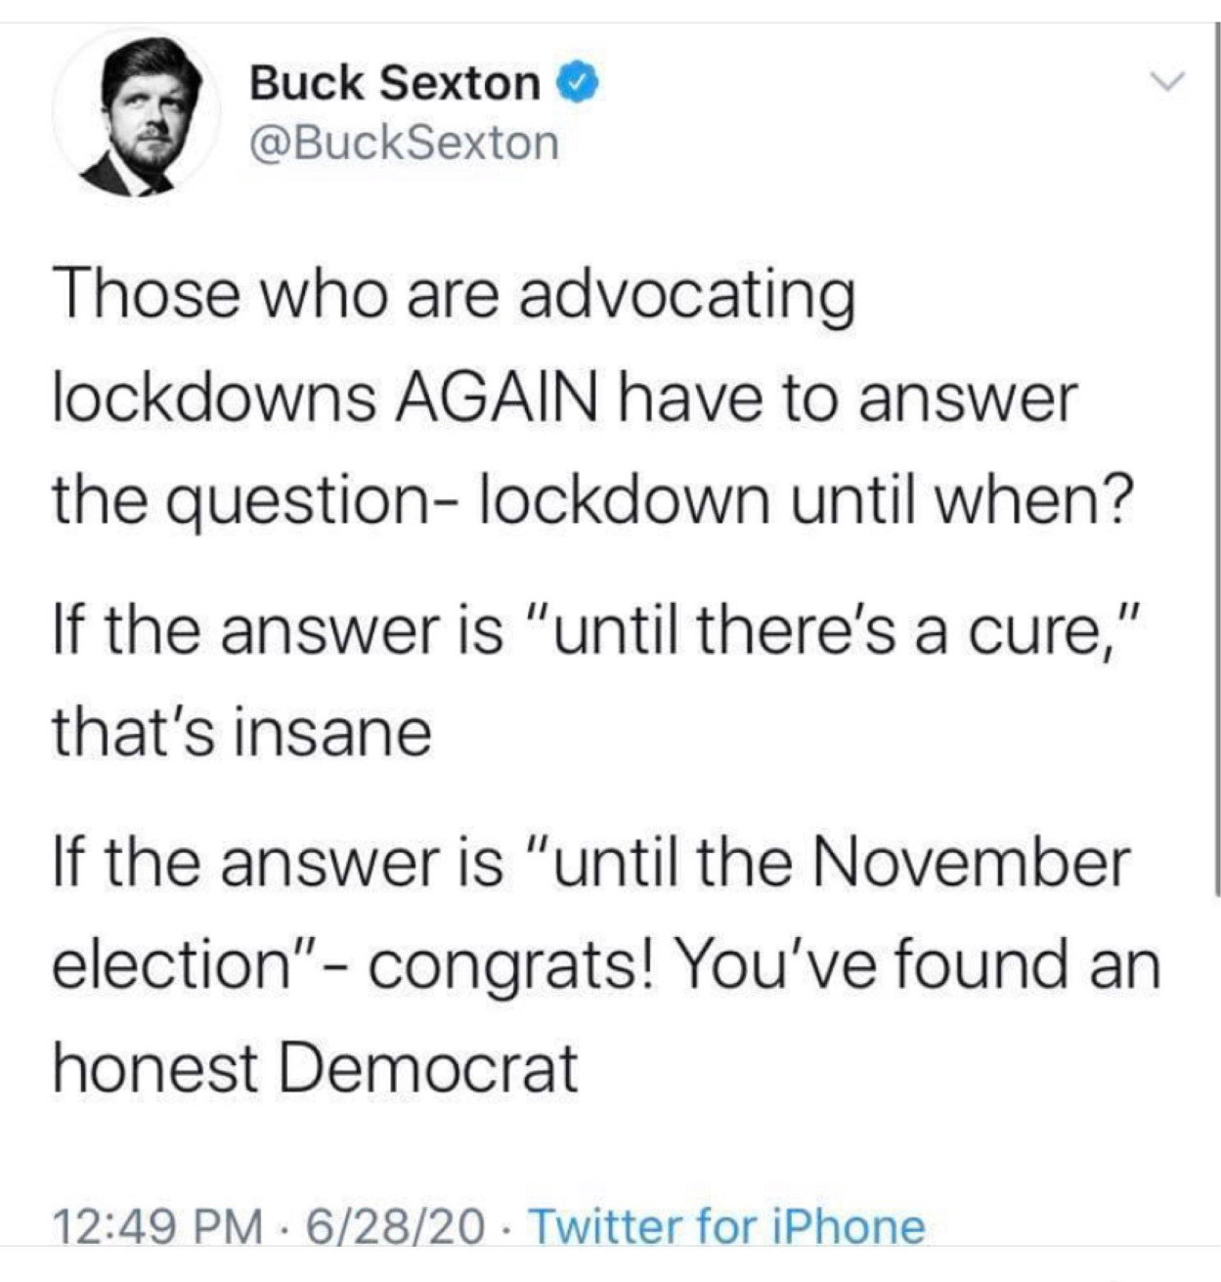Click the Twitter for iPhone source link

pyautogui.click(x=726, y=1226)
